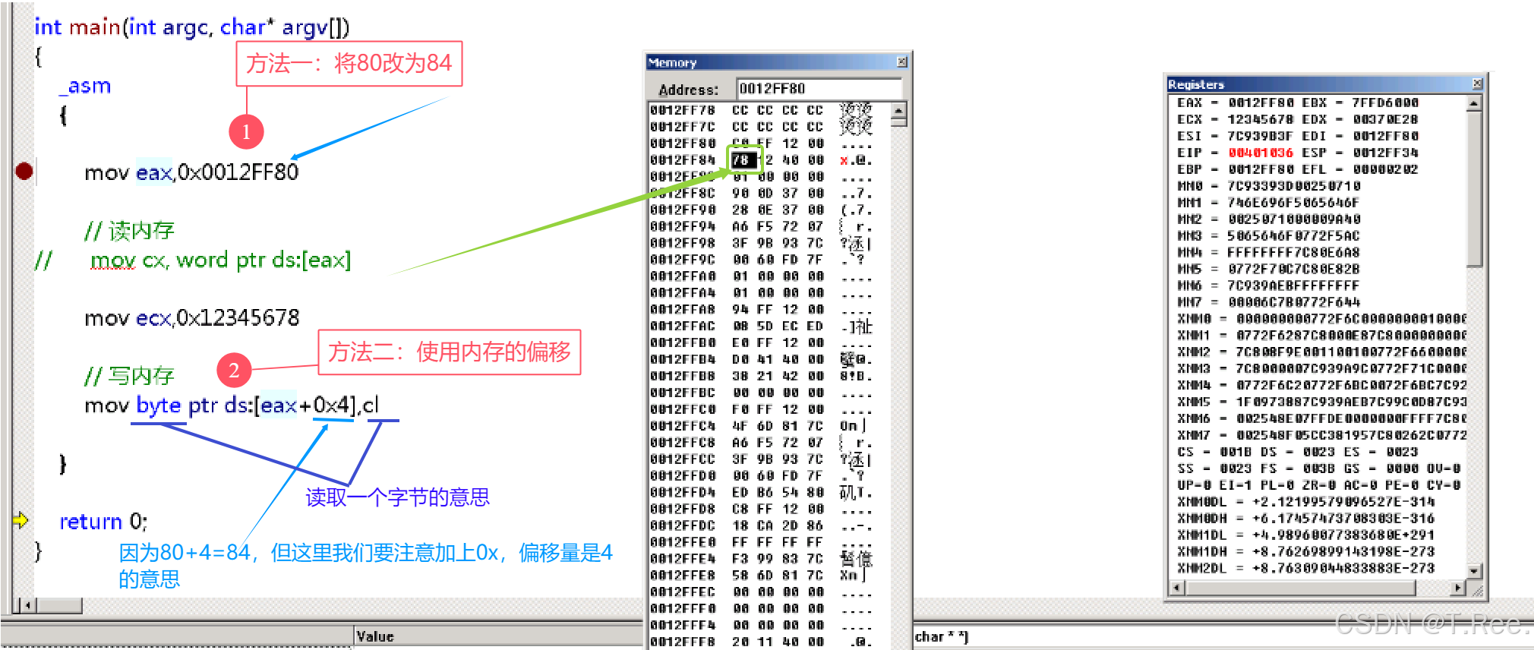Click memory row address 0012FF90
The height and width of the screenshot is (650, 1534).
tap(682, 210)
